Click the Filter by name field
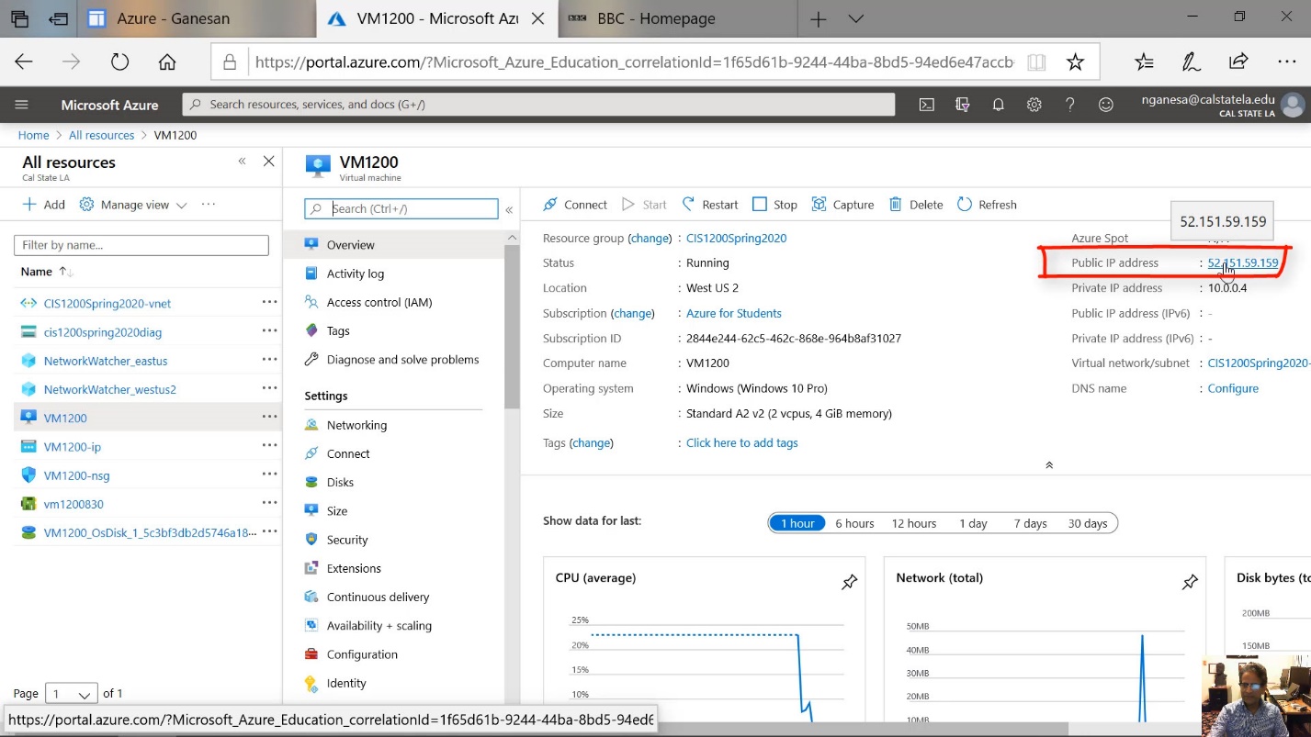This screenshot has height=737, width=1311. pyautogui.click(x=141, y=245)
